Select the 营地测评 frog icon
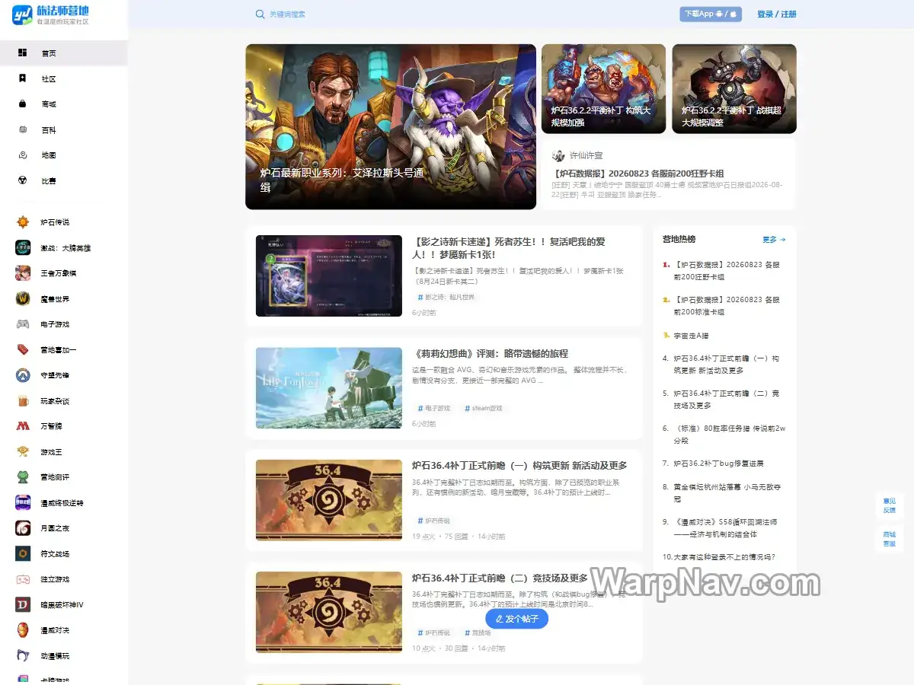914x685 pixels. (23, 477)
